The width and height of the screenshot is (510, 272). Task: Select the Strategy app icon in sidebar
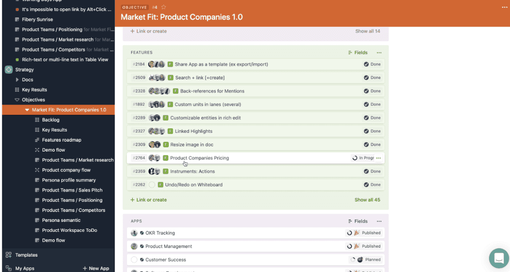point(7,70)
